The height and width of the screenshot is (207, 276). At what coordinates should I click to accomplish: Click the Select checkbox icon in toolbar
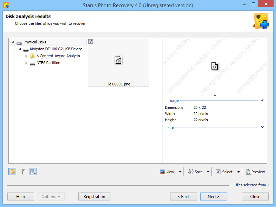pyautogui.click(x=218, y=172)
